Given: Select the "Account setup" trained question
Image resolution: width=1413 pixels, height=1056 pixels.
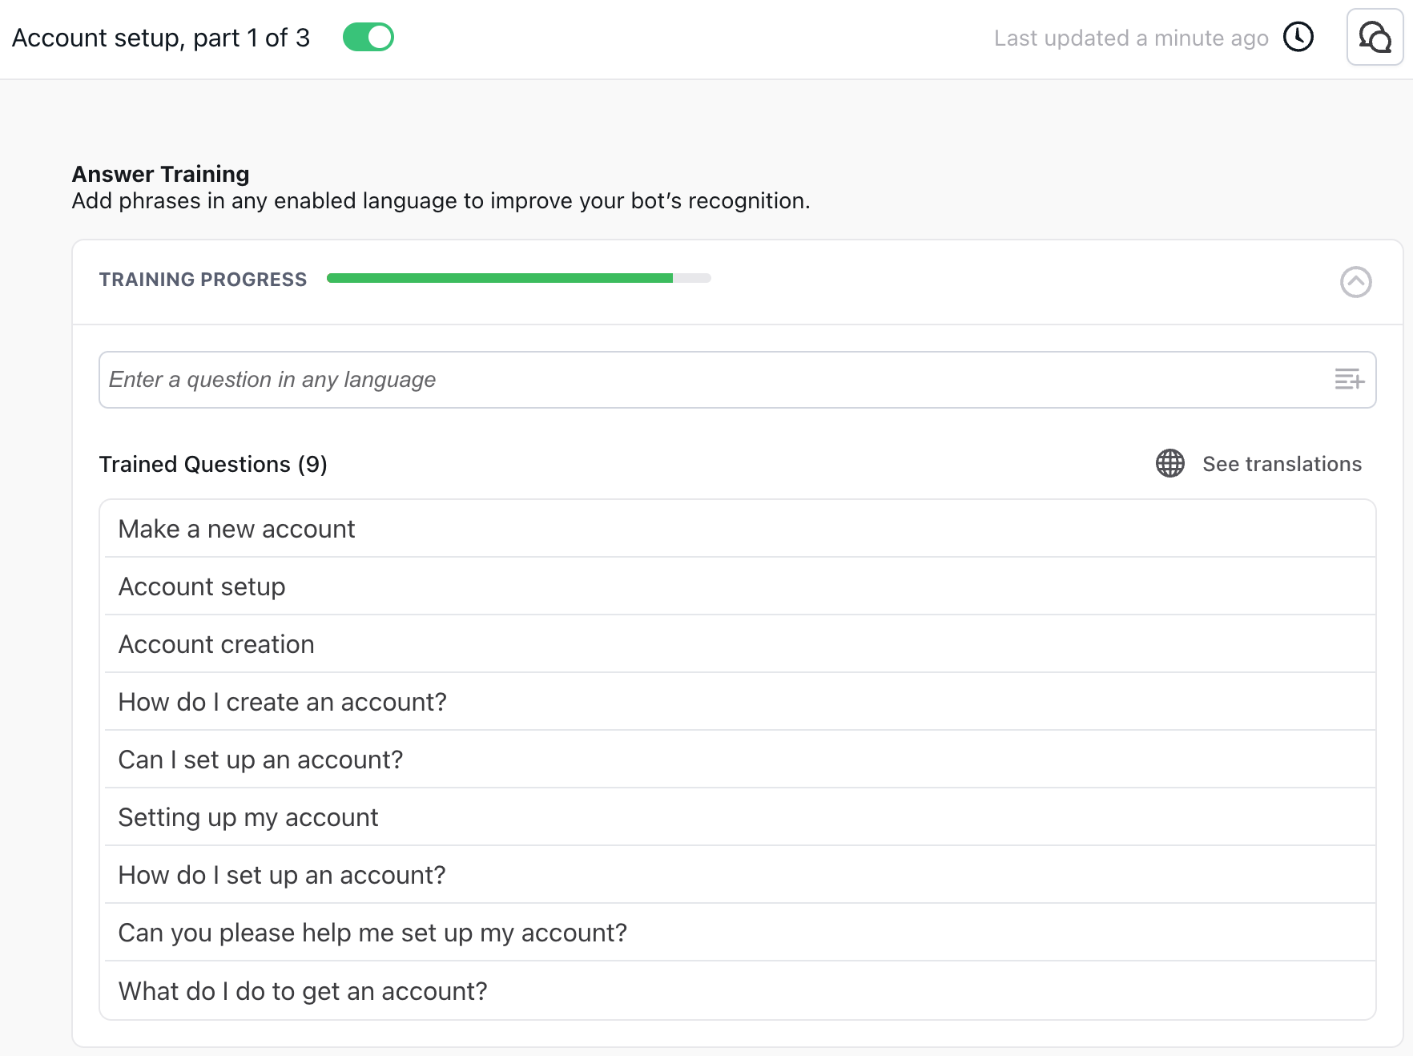Looking at the screenshot, I should [x=202, y=586].
